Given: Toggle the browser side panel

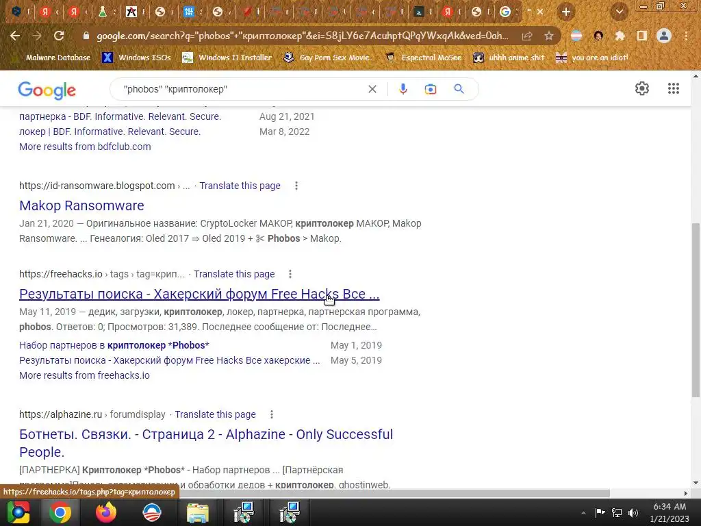Looking at the screenshot, I should coord(641,36).
